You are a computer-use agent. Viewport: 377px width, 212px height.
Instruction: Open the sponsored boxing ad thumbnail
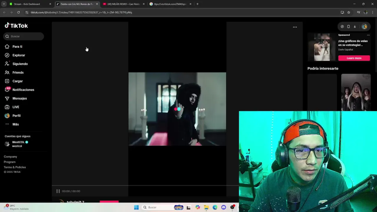[x=322, y=47]
